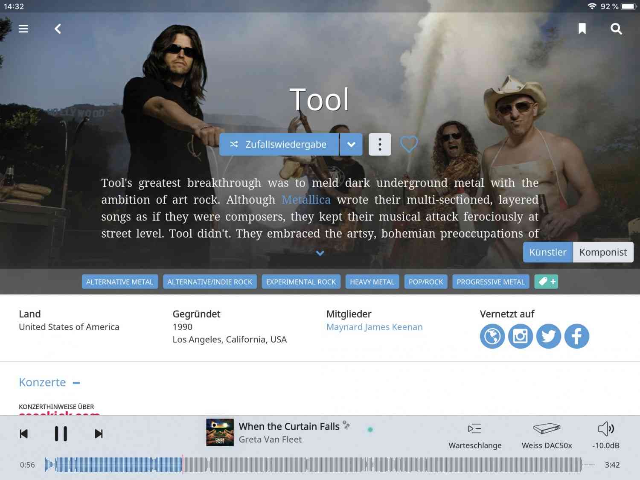This screenshot has height=480, width=640.
Task: Select the ALTERNATIVE/INDIE ROCK genre tag
Action: 210,282
